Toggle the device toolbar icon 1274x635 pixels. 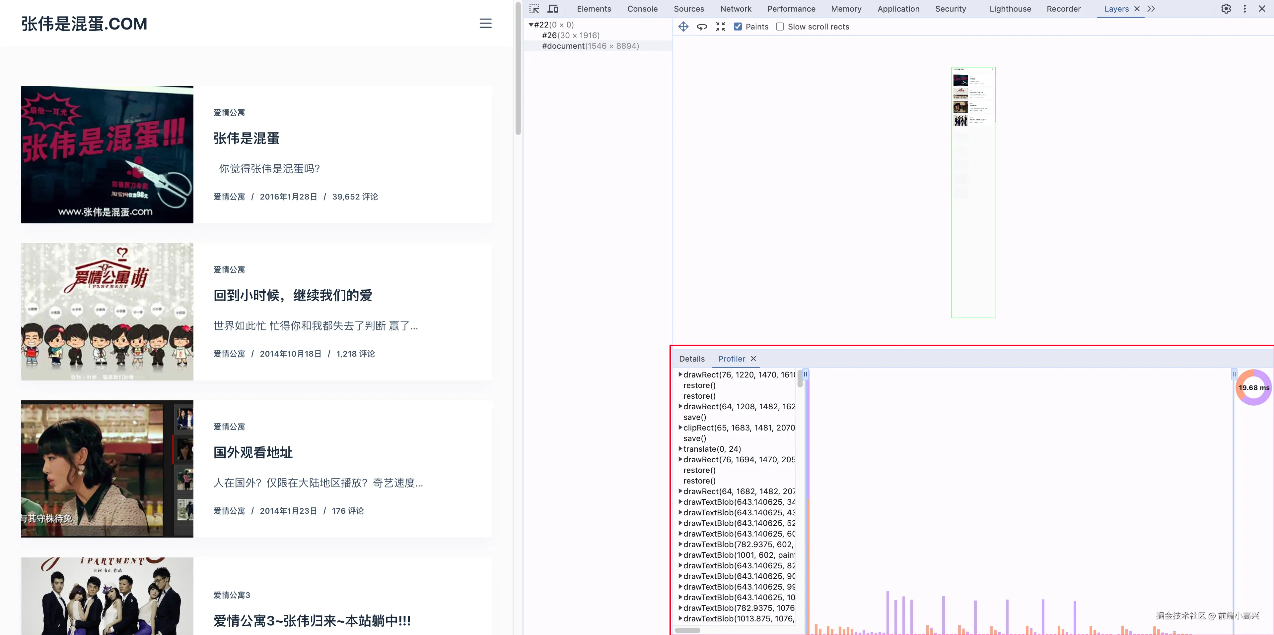point(553,9)
